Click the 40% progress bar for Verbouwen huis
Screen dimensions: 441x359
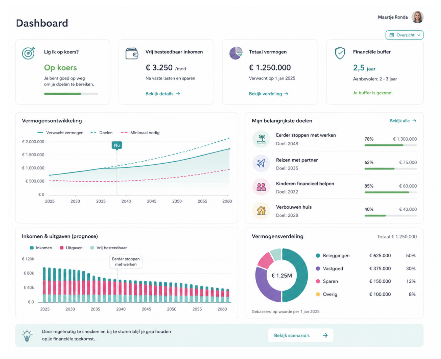coord(391,215)
